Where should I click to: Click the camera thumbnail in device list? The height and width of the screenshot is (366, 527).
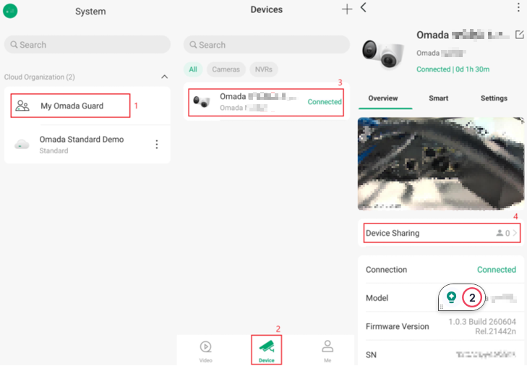[202, 101]
